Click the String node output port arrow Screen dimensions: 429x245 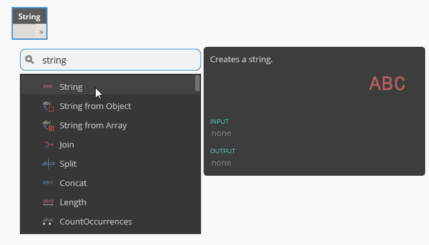click(x=41, y=32)
